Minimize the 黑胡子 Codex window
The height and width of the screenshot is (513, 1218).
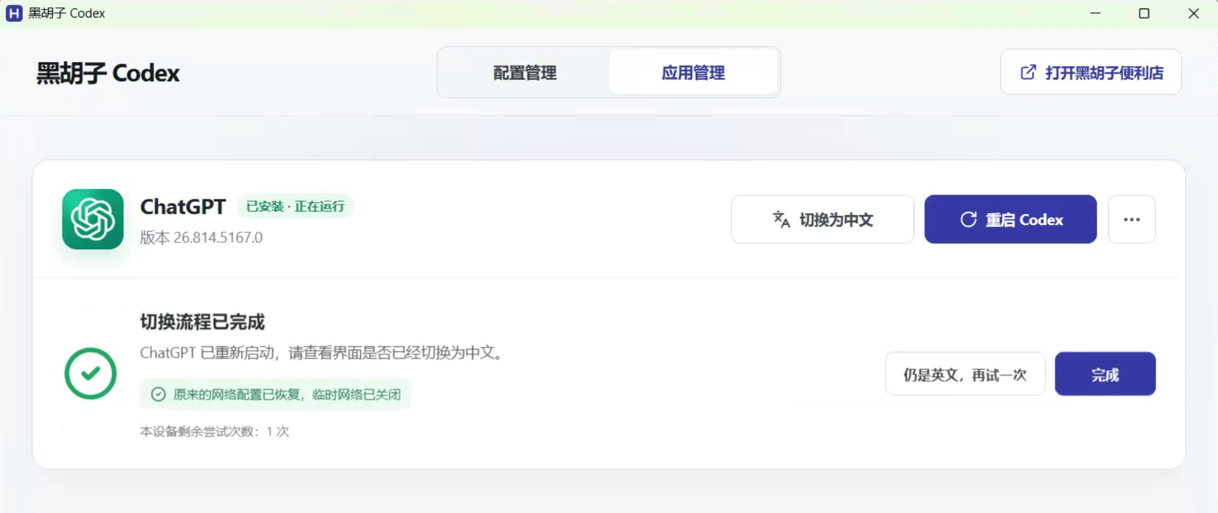[1095, 13]
